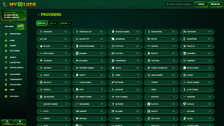Viewport: 224px width, 126px height.
Task: Open the English language selector
Action: [x=7, y=122]
